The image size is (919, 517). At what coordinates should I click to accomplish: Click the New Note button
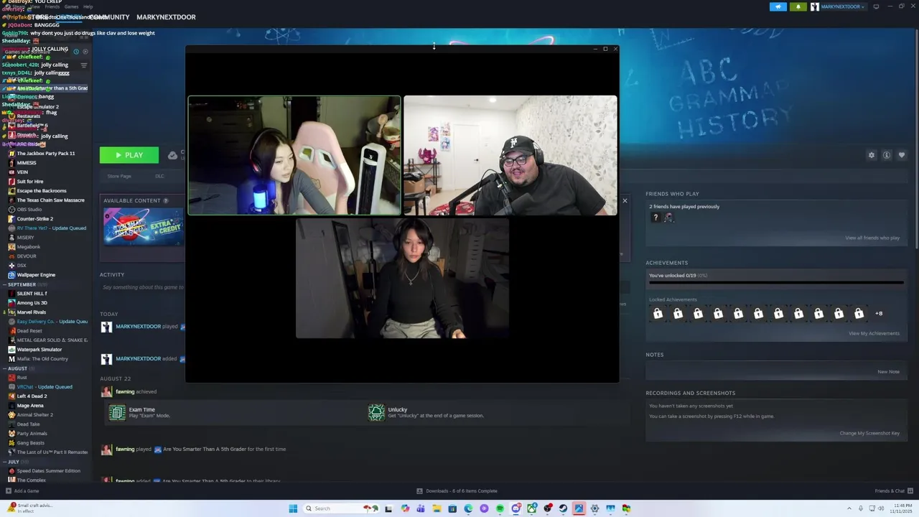click(888, 372)
